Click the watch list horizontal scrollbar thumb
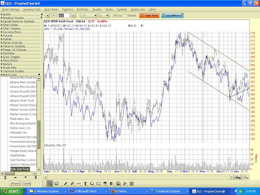260x195 pixels. 9,173
